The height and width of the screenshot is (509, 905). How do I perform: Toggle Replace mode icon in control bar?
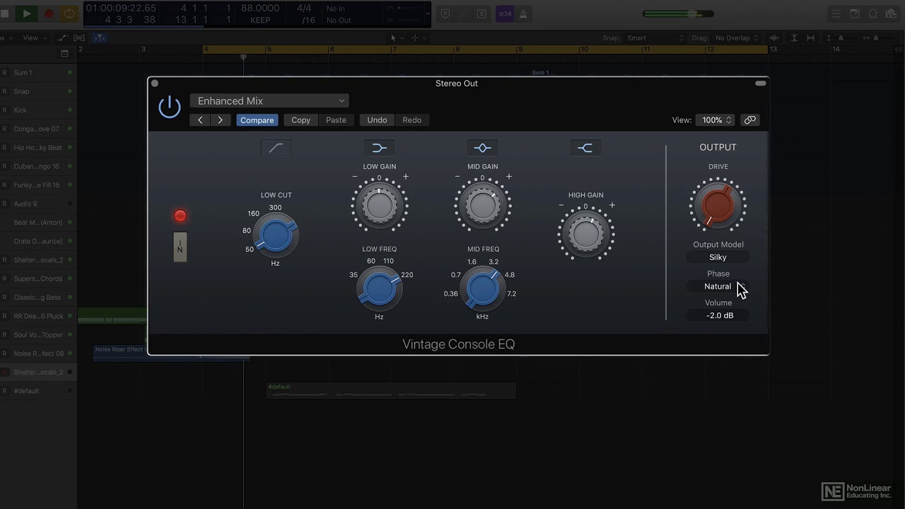click(445, 13)
